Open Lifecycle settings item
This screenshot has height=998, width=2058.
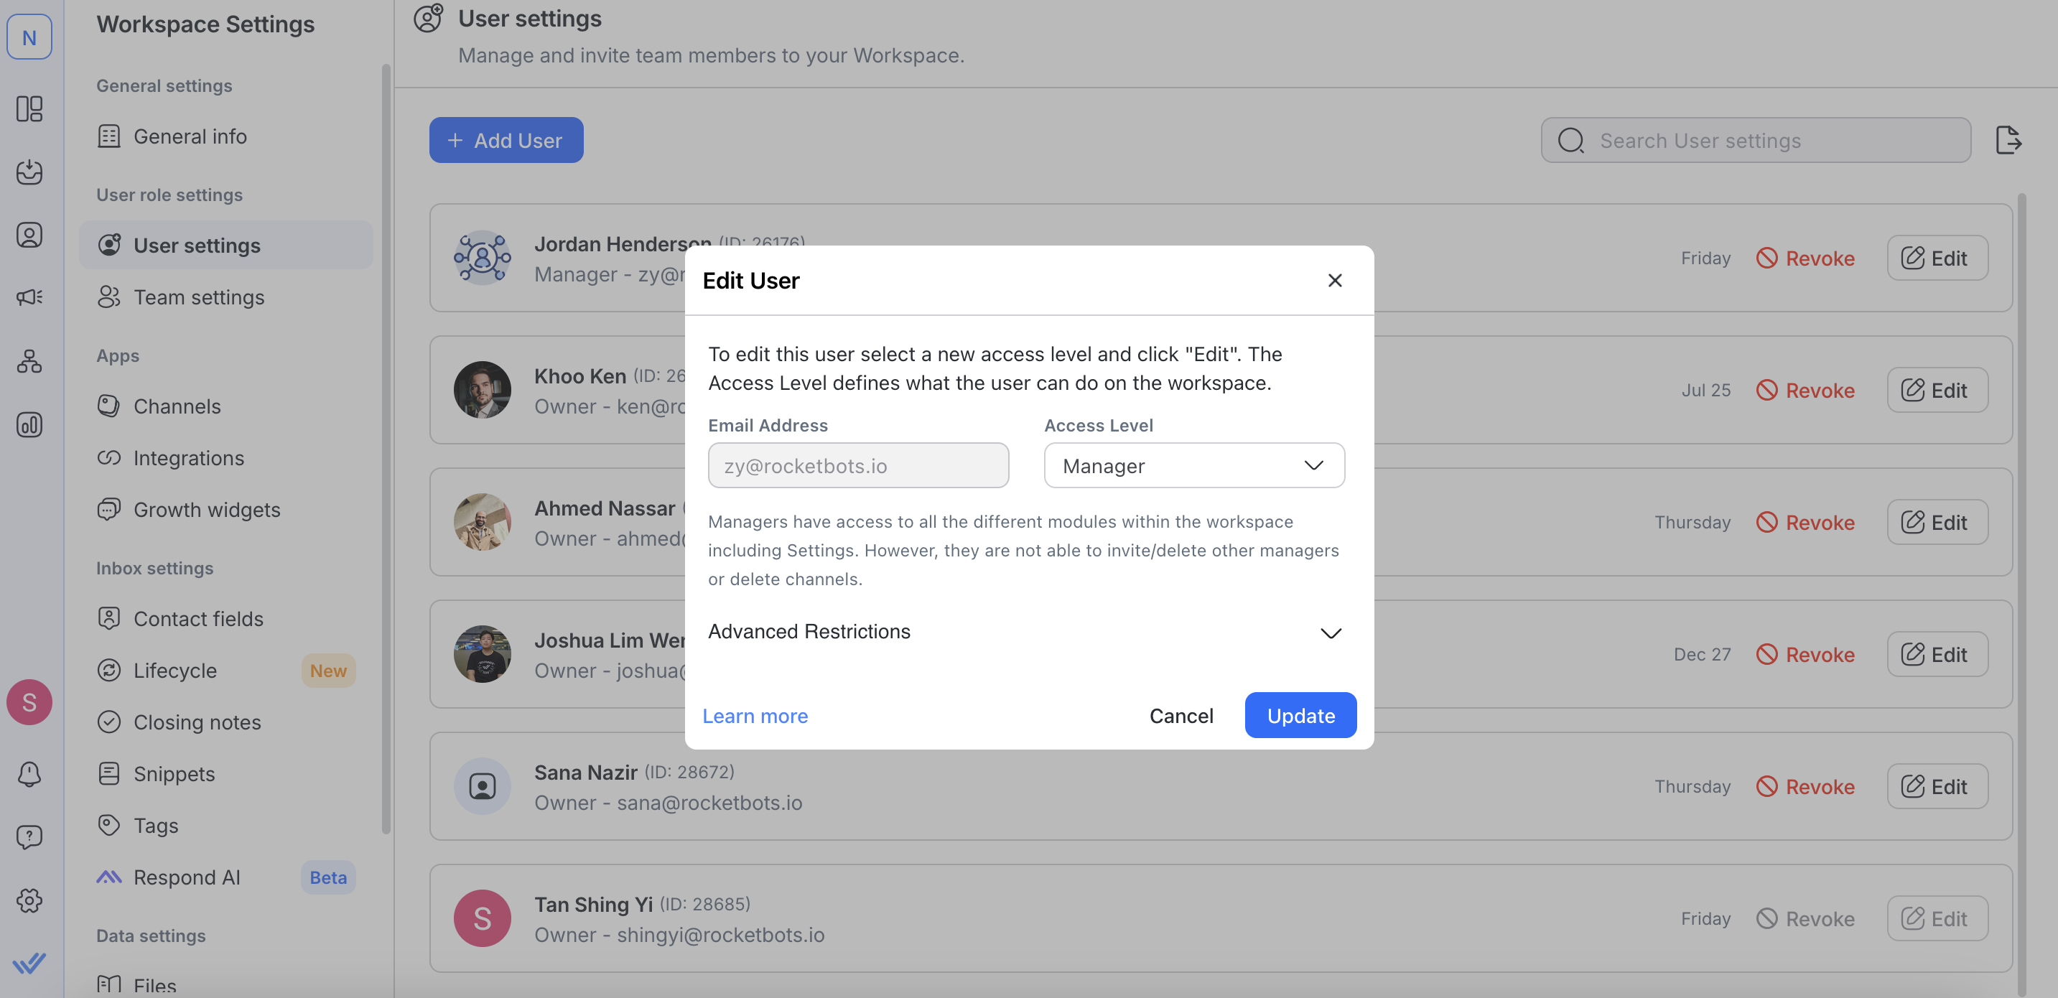175,671
